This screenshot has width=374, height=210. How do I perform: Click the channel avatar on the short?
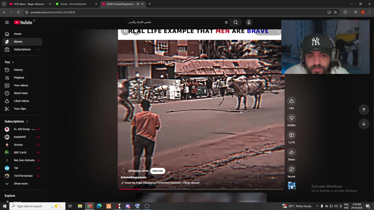click(124, 171)
